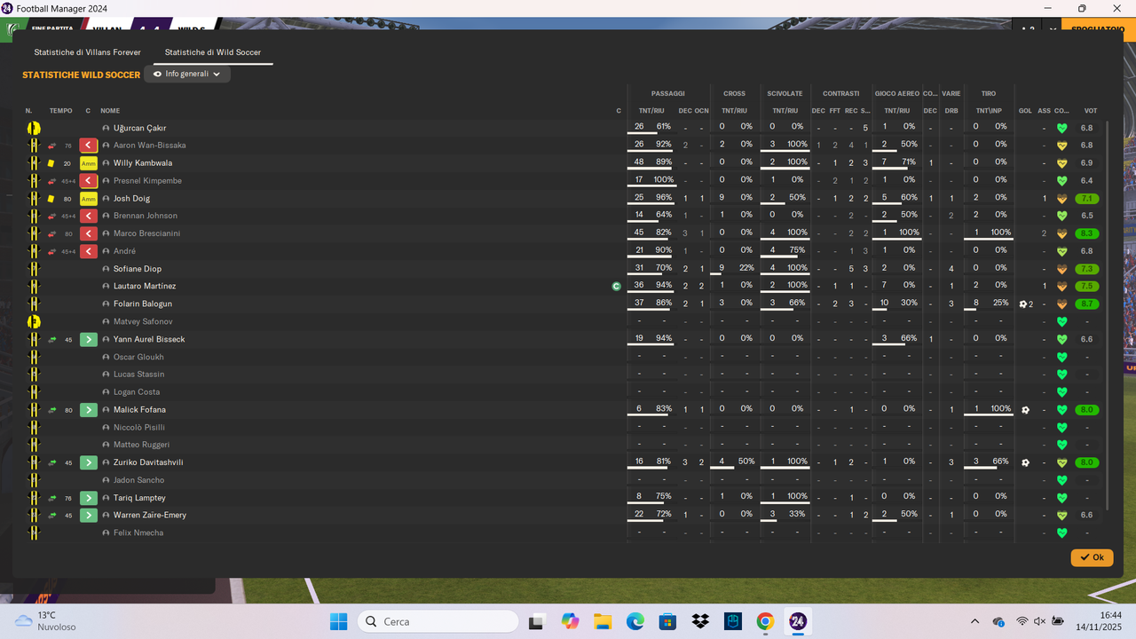Open Jadon Sancho's player profile

[138, 480]
